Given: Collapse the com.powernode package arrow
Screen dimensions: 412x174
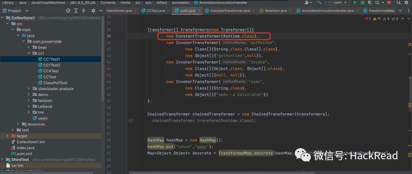Looking at the screenshot, I should (23, 41).
